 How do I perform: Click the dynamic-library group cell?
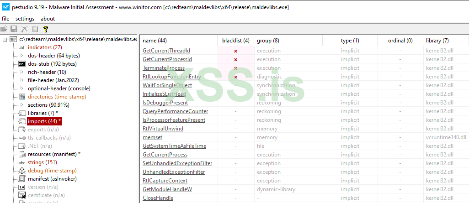coord(276,189)
